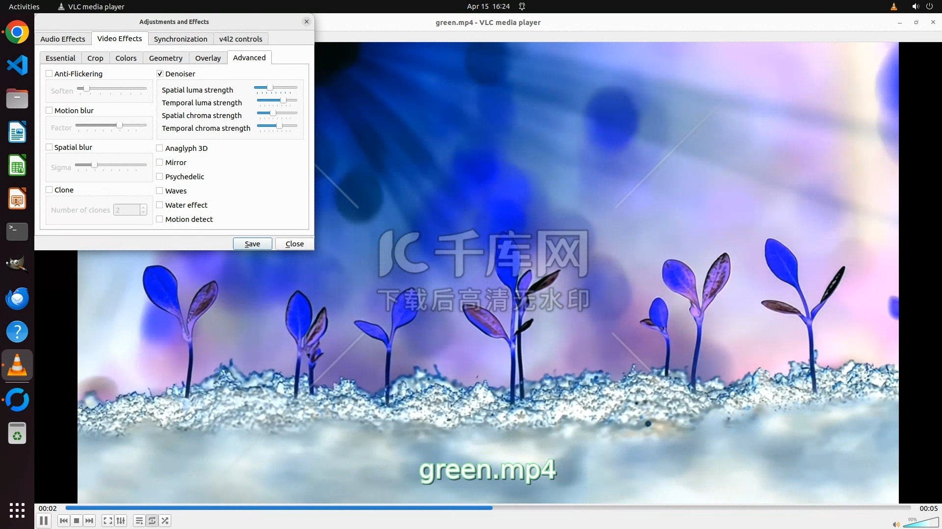Enable the Motion blur checkbox
942x529 pixels.
49,110
